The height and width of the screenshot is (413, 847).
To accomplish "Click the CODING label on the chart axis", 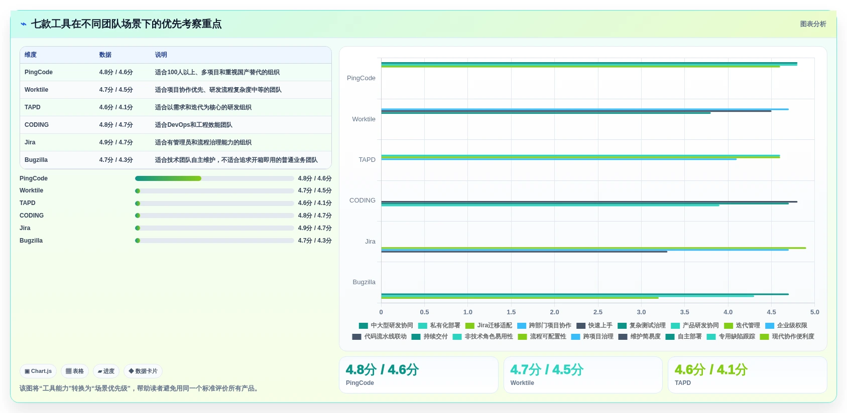I will pos(362,200).
